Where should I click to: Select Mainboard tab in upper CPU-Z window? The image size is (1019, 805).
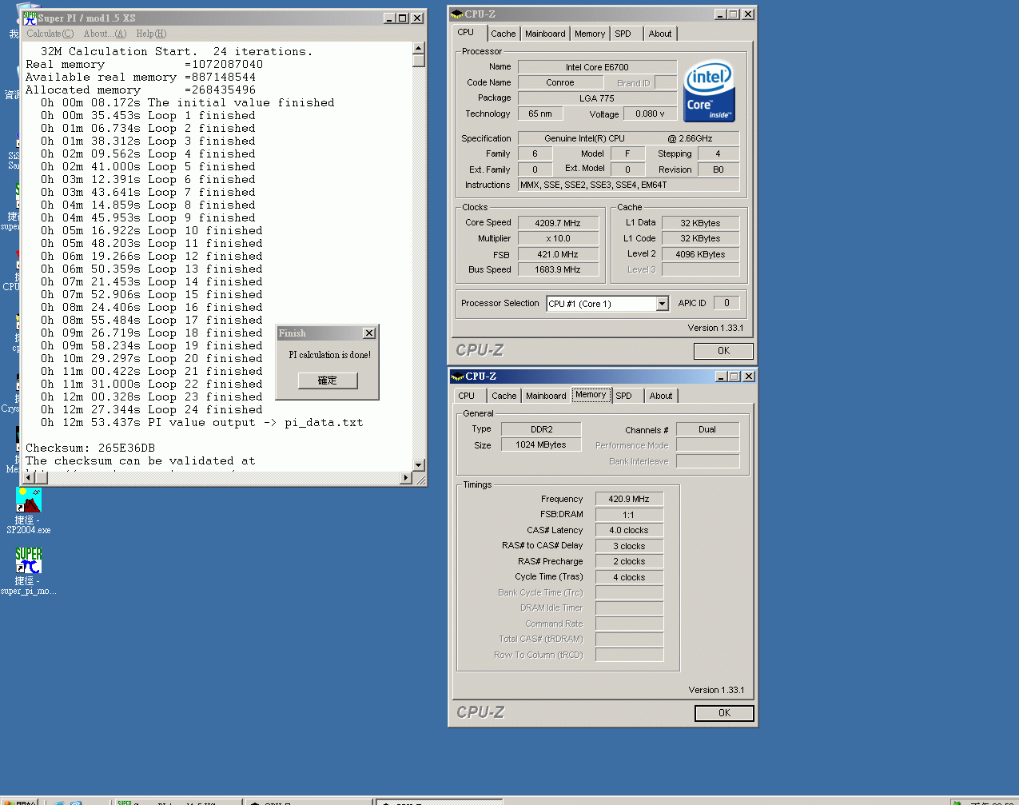[x=545, y=34]
